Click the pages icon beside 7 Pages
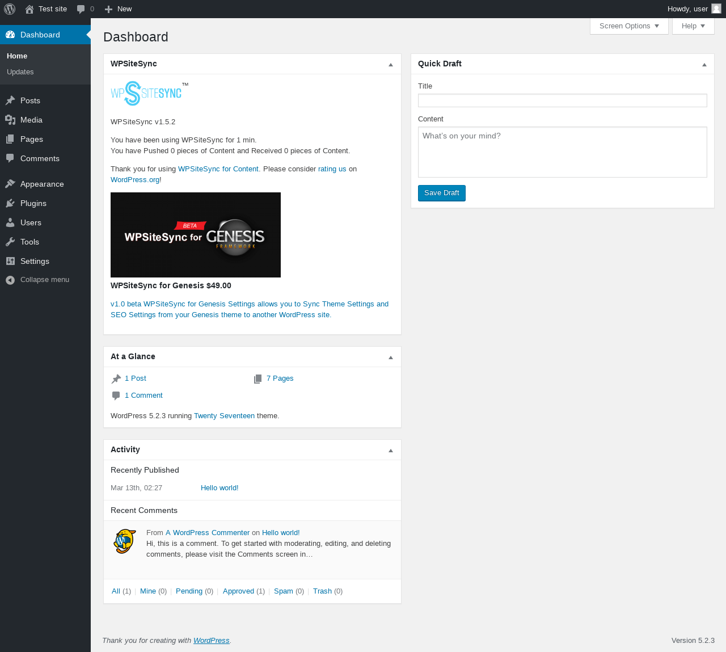 click(258, 378)
